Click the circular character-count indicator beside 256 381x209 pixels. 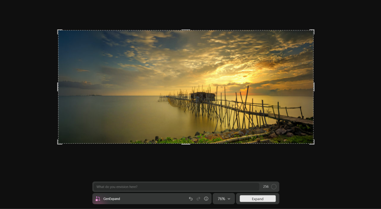click(x=274, y=187)
